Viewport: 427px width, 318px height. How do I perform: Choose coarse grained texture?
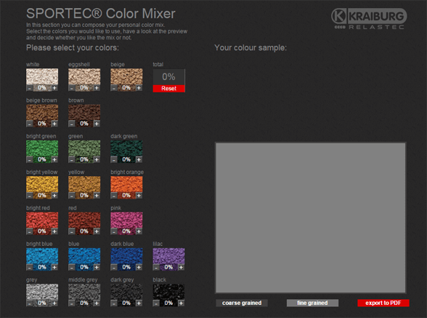242,303
